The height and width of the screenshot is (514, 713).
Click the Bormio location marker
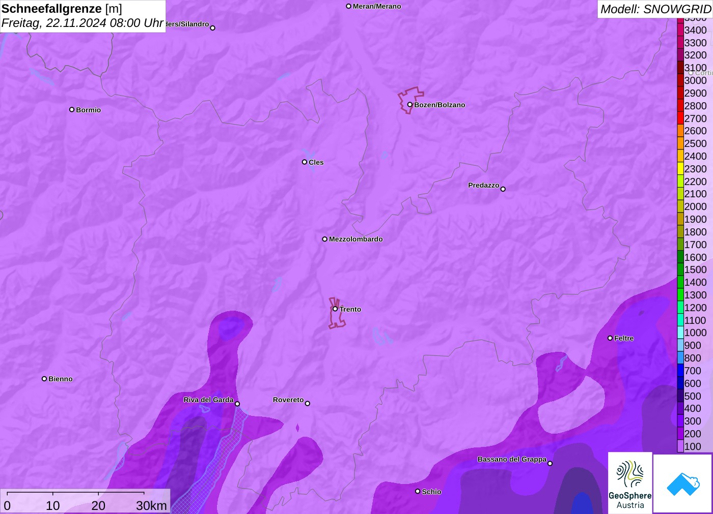[x=72, y=109]
